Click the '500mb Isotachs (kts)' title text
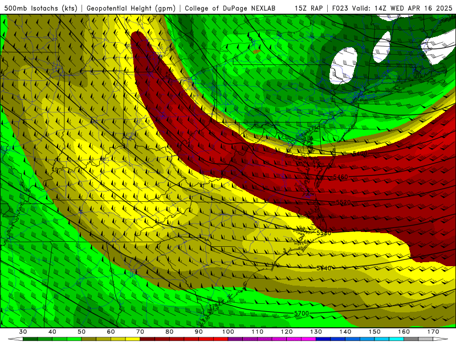456x342 pixels. 40,8
